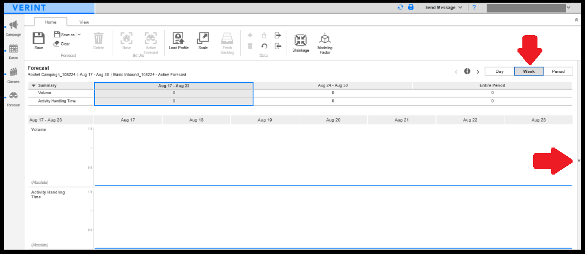This screenshot has height=254, width=585.
Task: Open the Dates section in sidebar
Action: coord(14,52)
